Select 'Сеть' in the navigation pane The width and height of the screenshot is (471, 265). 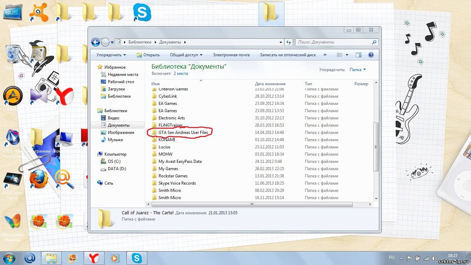[106, 183]
